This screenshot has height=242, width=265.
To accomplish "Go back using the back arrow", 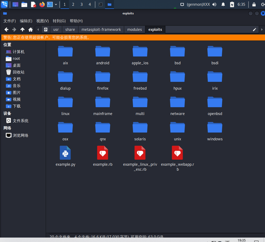I will tap(6, 29).
